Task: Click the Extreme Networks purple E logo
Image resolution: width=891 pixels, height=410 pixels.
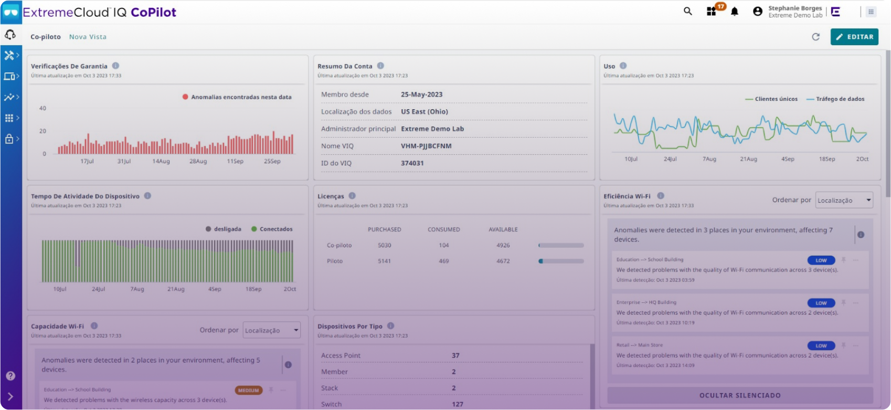Action: coord(836,12)
